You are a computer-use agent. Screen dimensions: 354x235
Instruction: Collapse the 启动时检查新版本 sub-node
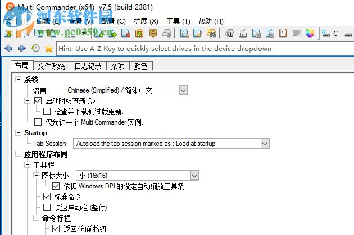point(27,101)
